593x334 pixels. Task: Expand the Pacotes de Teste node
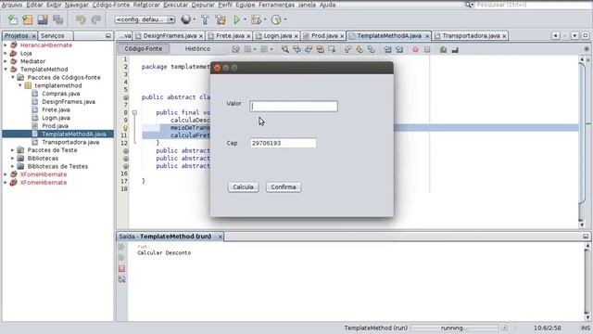click(x=12, y=150)
